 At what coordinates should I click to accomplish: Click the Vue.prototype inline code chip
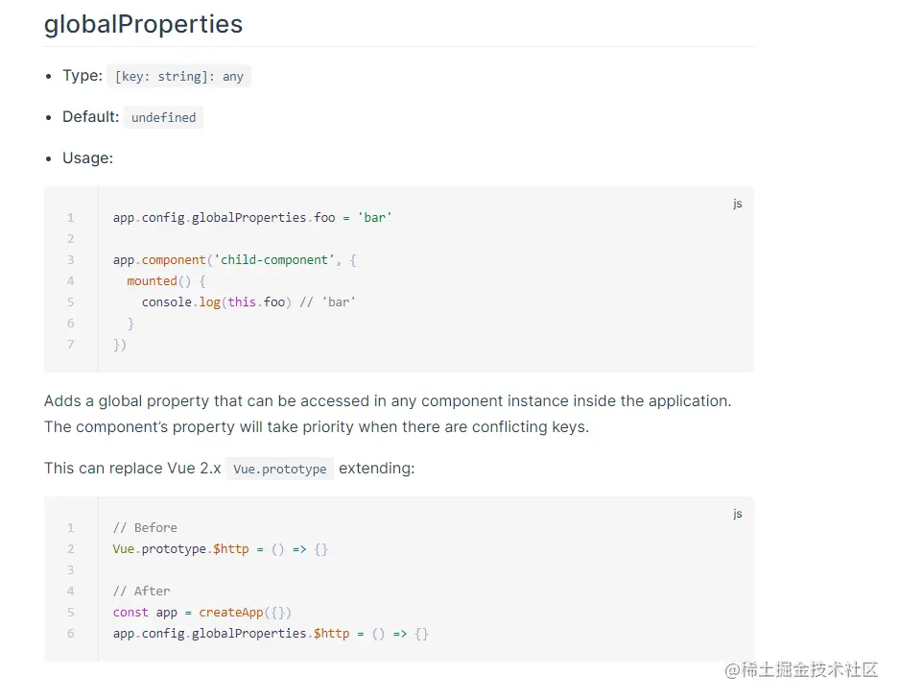click(x=279, y=470)
